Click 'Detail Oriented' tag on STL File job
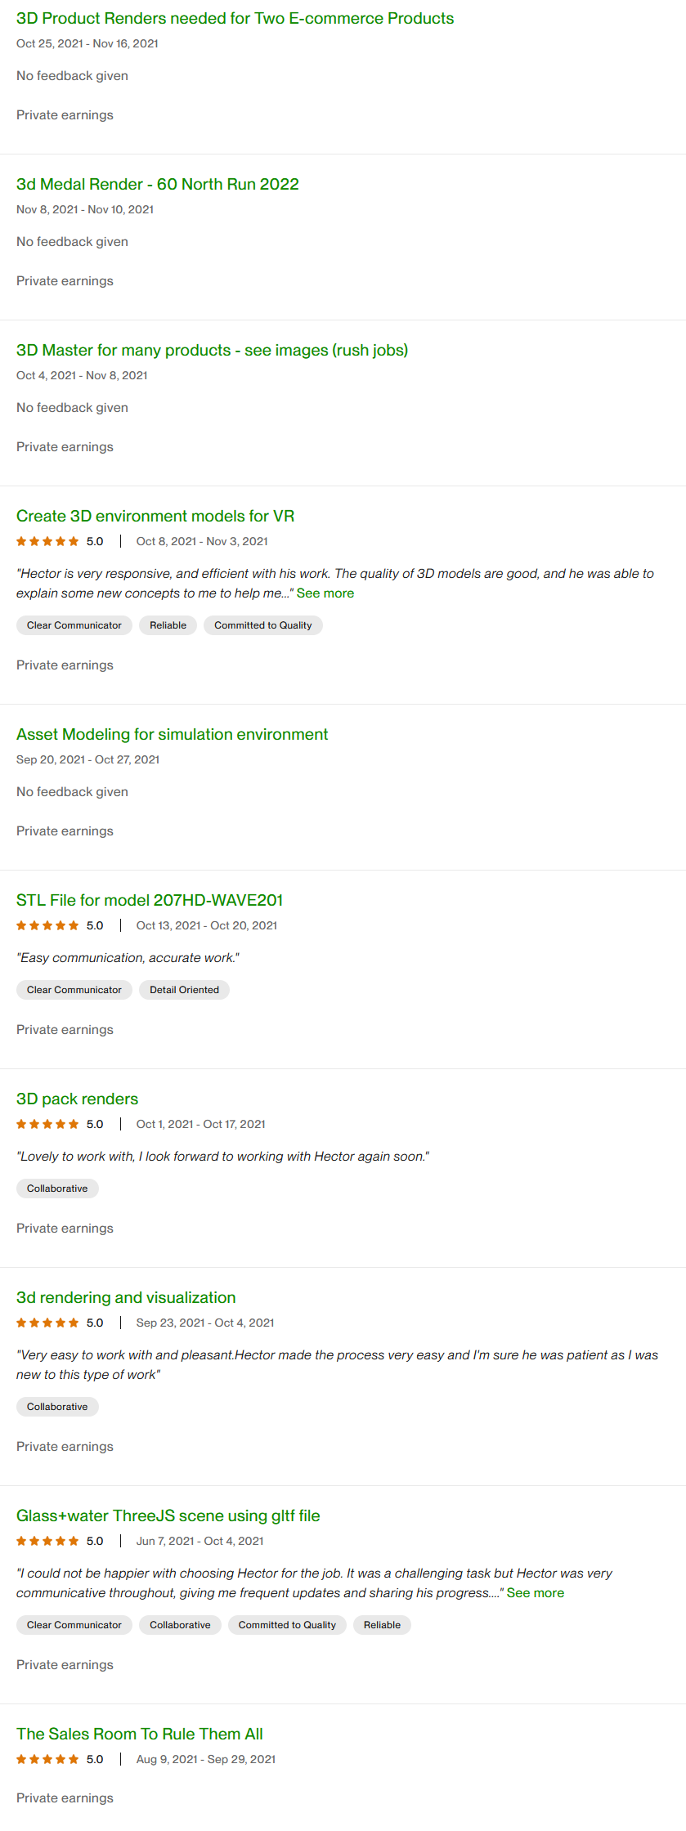 pyautogui.click(x=184, y=990)
